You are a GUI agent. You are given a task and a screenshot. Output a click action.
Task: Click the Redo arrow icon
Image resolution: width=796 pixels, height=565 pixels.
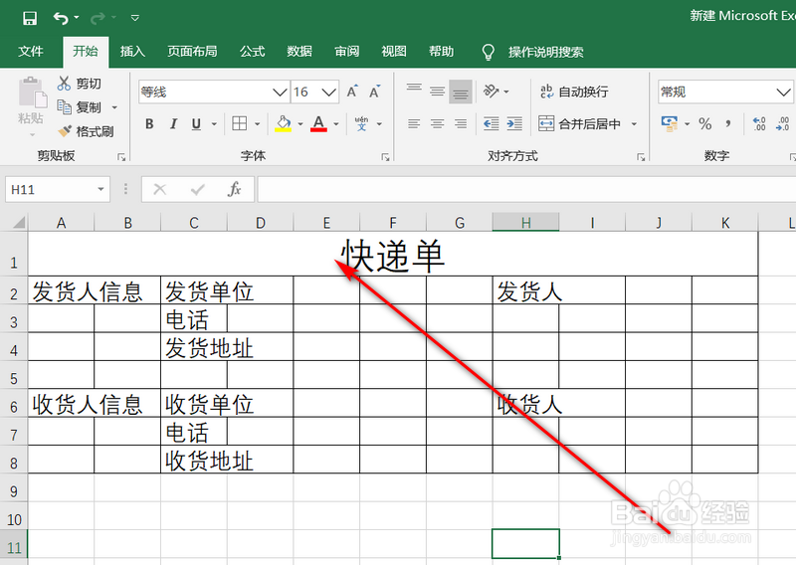pos(98,18)
